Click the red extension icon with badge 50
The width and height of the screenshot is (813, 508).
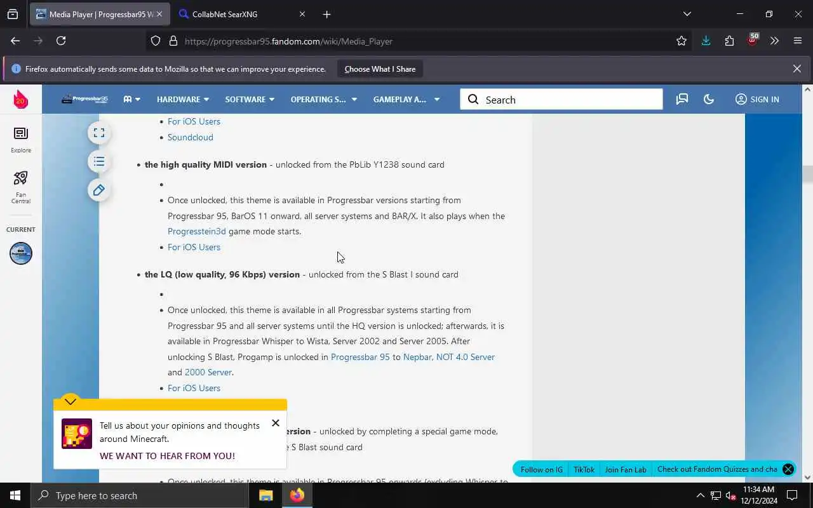pyautogui.click(x=753, y=40)
